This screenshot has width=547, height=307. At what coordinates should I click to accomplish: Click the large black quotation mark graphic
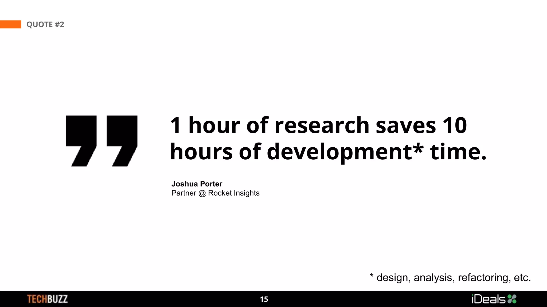tap(101, 141)
